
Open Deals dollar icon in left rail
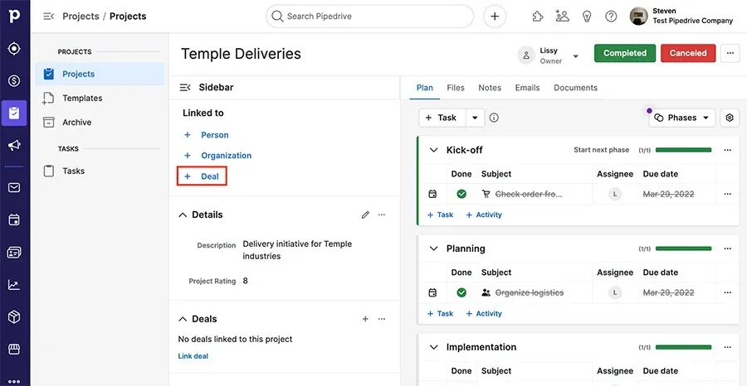(x=14, y=81)
